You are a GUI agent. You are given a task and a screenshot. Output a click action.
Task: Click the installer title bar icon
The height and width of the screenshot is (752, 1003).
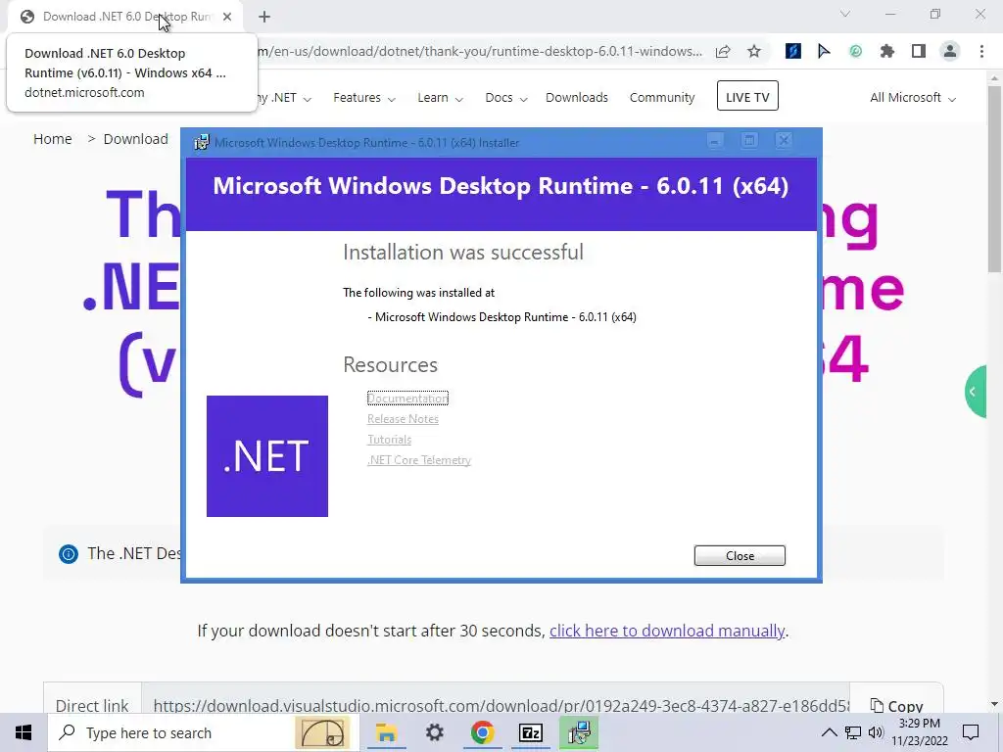coord(202,142)
